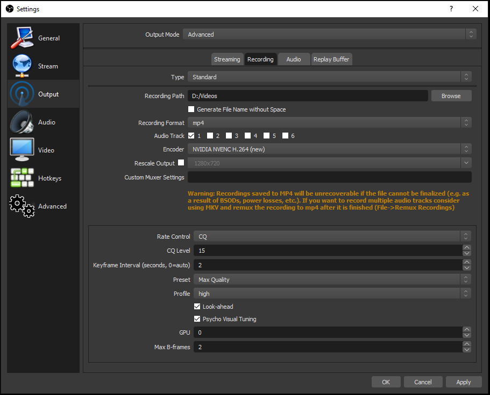490x395 pixels.
Task: Open the Preset dropdown showing Max Quality
Action: (x=332, y=279)
